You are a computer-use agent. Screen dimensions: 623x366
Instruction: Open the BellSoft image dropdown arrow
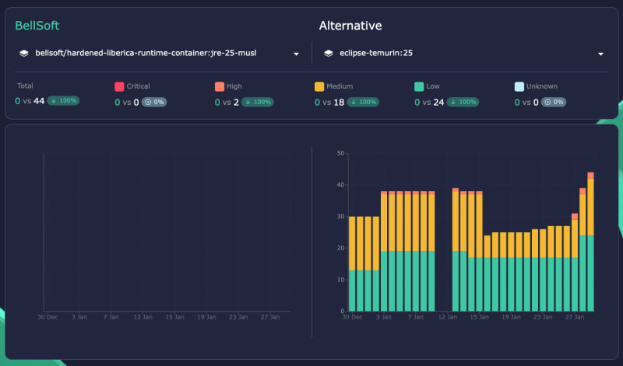[296, 54]
